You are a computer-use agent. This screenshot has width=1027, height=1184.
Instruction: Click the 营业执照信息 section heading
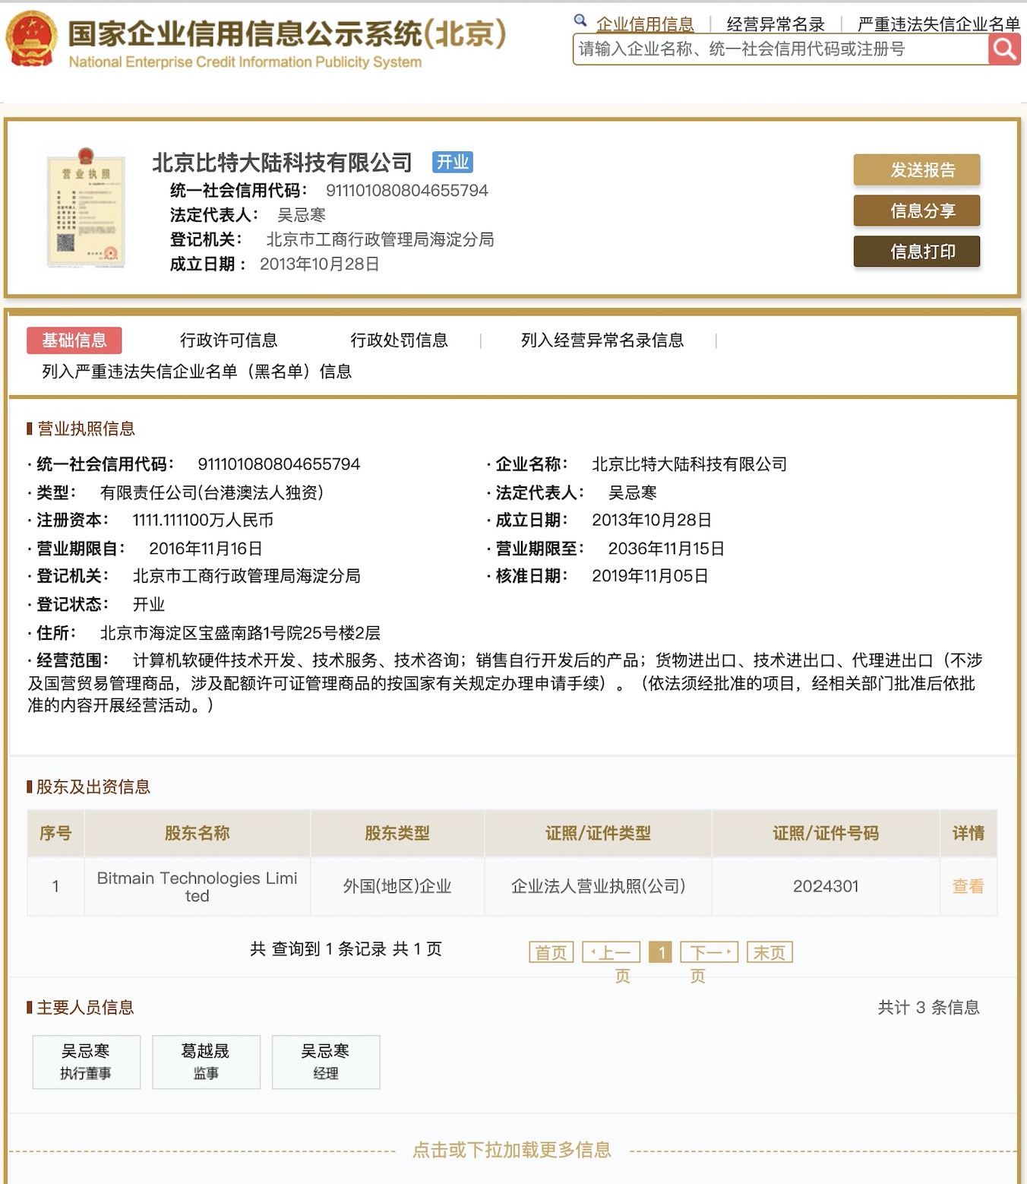coord(86,429)
